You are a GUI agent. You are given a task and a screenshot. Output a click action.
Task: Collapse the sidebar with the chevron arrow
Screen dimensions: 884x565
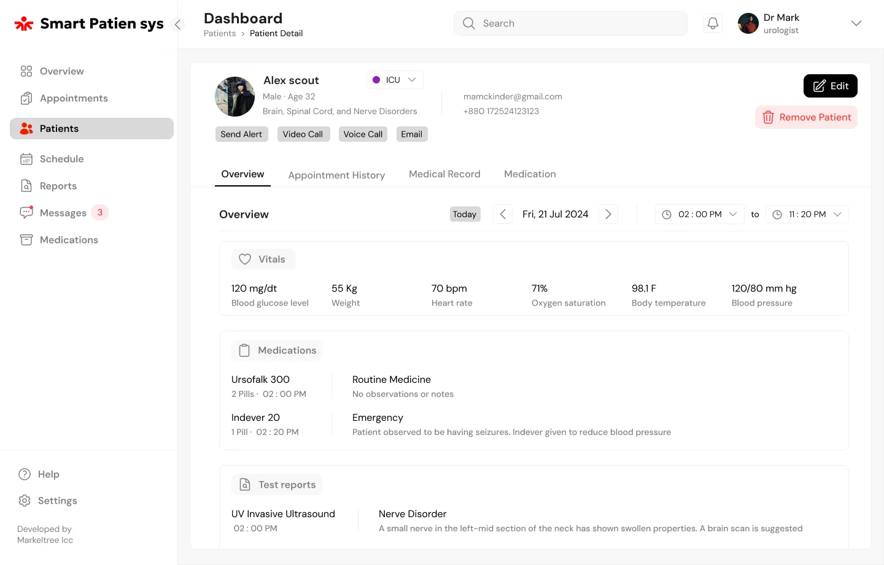click(x=177, y=25)
